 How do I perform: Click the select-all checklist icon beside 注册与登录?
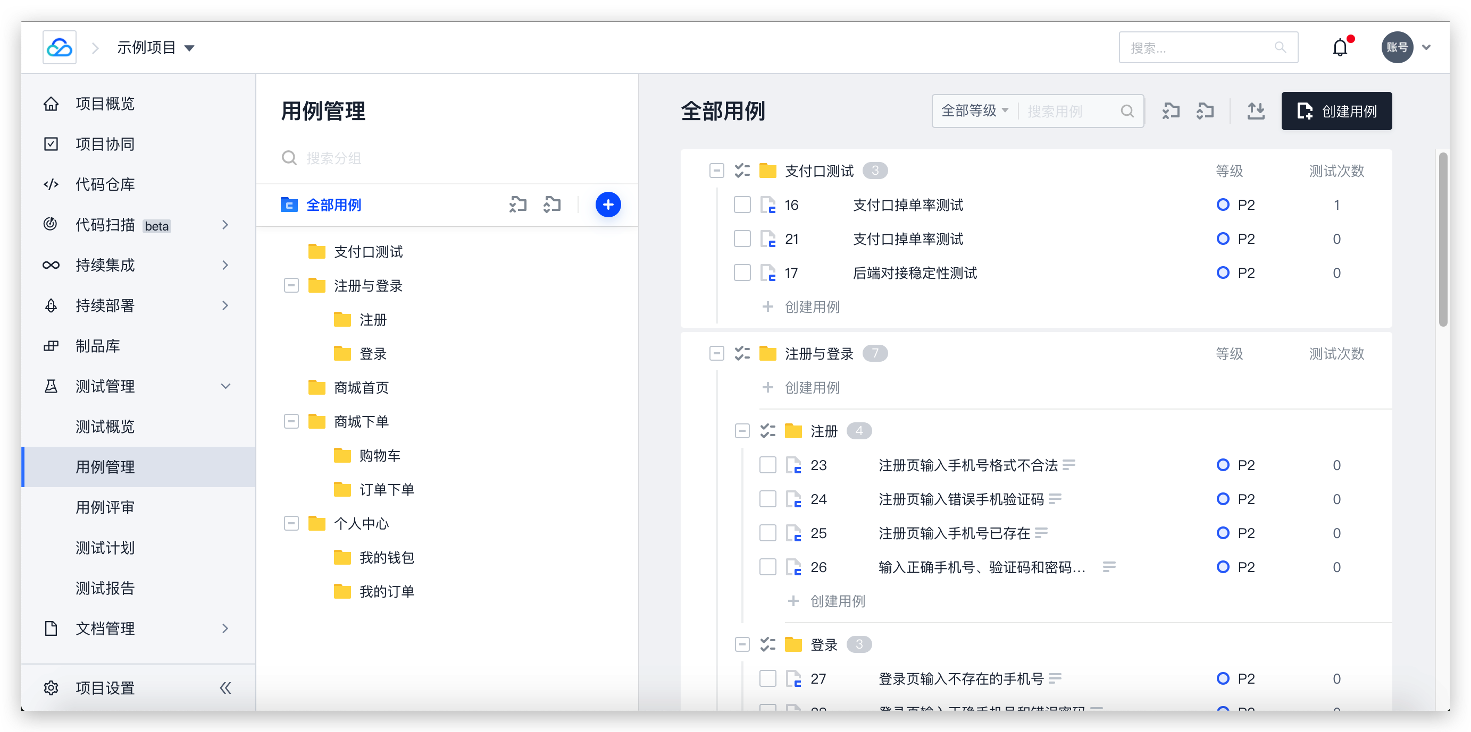742,353
